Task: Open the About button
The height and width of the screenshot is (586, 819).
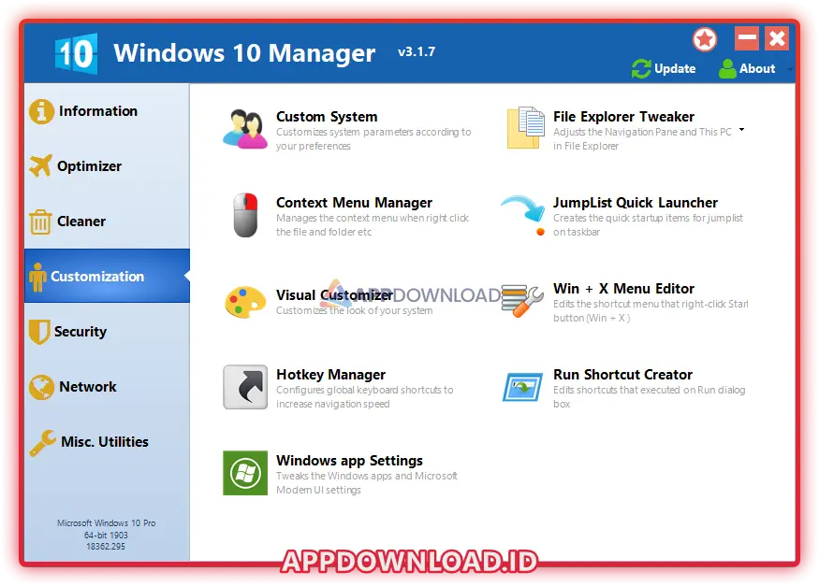Action: [748, 68]
